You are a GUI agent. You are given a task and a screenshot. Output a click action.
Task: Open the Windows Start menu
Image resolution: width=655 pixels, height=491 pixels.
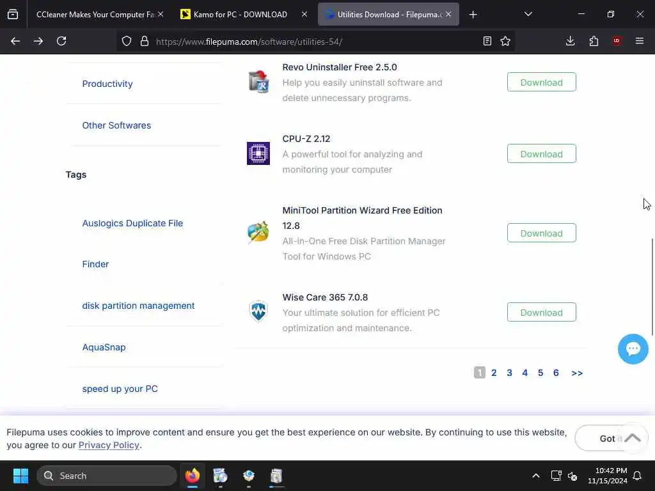(20, 476)
